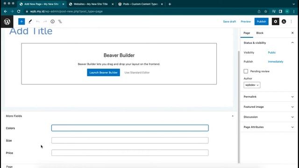This screenshot has width=299, height=168.
Task: Click the undo arrow icon
Action: point(37,21)
